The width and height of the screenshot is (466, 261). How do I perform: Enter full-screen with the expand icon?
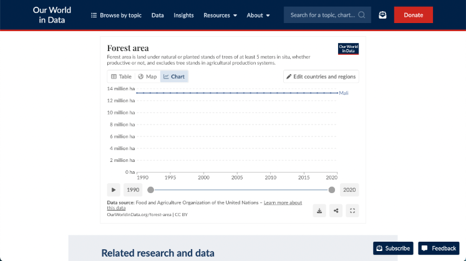click(x=352, y=211)
